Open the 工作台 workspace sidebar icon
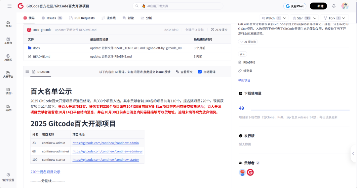 [8, 40]
